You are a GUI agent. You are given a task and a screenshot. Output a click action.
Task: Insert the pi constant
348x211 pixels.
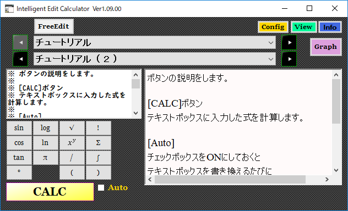click(x=46, y=158)
